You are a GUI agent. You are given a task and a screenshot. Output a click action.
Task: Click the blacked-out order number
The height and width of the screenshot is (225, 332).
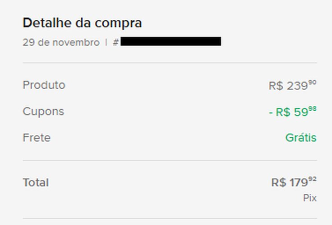171,42
